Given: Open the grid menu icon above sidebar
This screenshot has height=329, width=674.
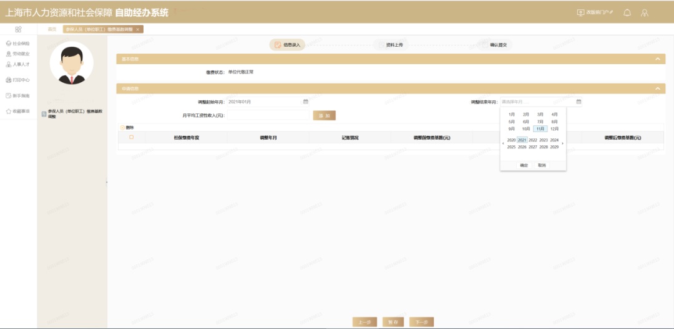Looking at the screenshot, I should point(18,29).
